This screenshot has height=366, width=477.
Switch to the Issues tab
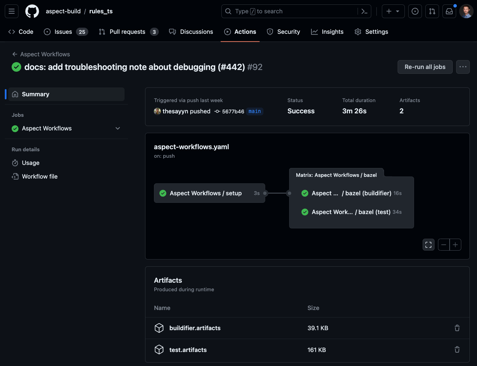[66, 32]
